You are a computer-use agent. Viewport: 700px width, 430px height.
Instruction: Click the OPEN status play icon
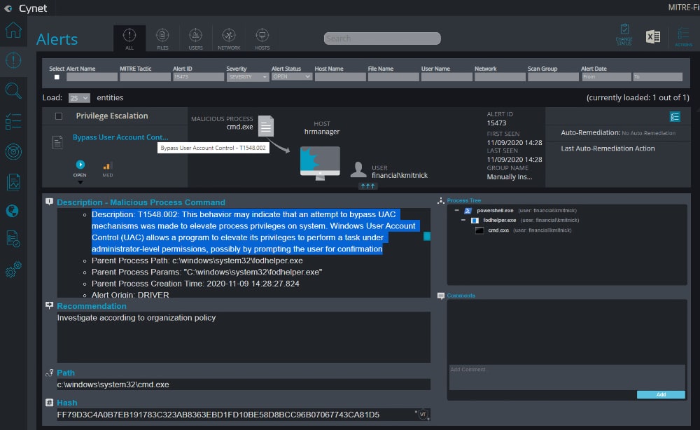(80, 165)
